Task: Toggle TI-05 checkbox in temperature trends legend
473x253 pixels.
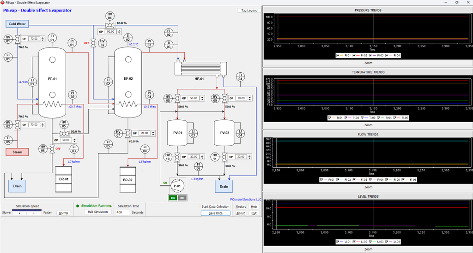Action: [395, 118]
